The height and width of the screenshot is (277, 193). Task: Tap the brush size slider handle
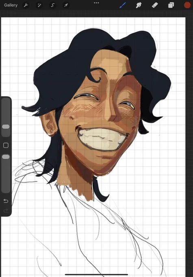coord(6,127)
